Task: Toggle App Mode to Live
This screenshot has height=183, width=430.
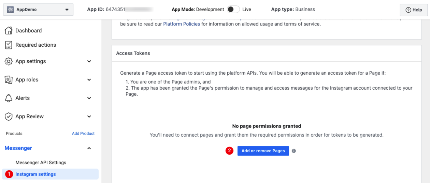Action: tap(233, 10)
